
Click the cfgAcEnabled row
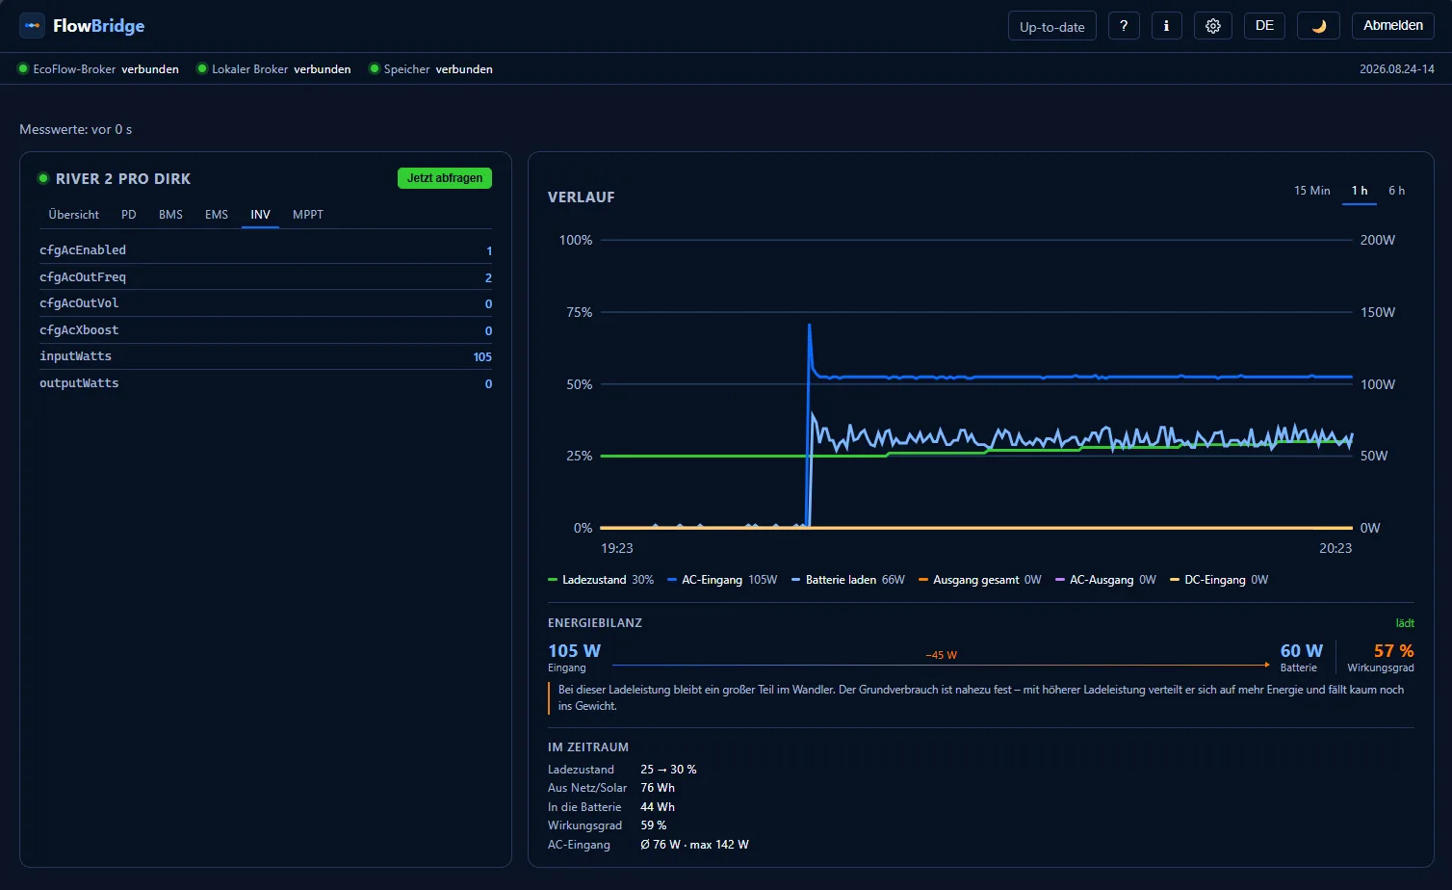pos(266,250)
